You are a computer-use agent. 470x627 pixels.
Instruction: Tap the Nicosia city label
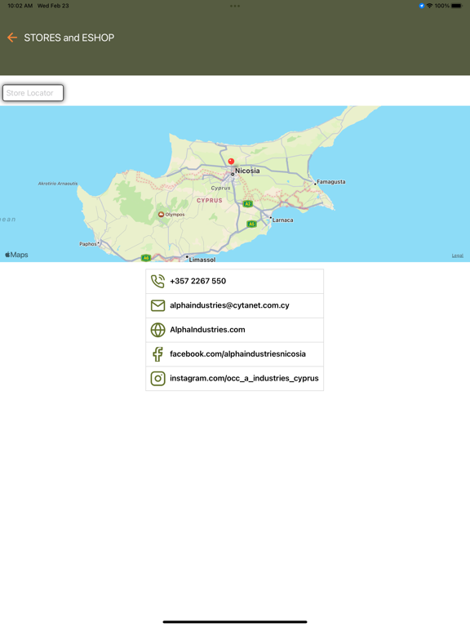point(247,171)
